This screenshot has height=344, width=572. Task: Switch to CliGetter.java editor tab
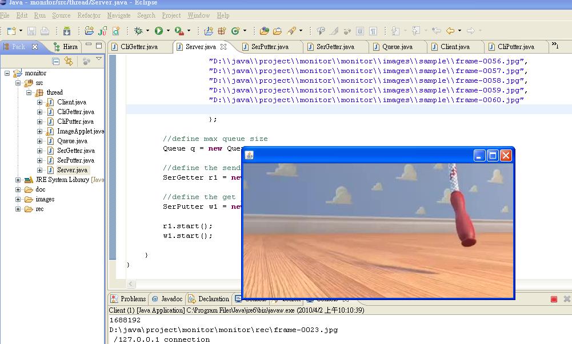pos(139,47)
